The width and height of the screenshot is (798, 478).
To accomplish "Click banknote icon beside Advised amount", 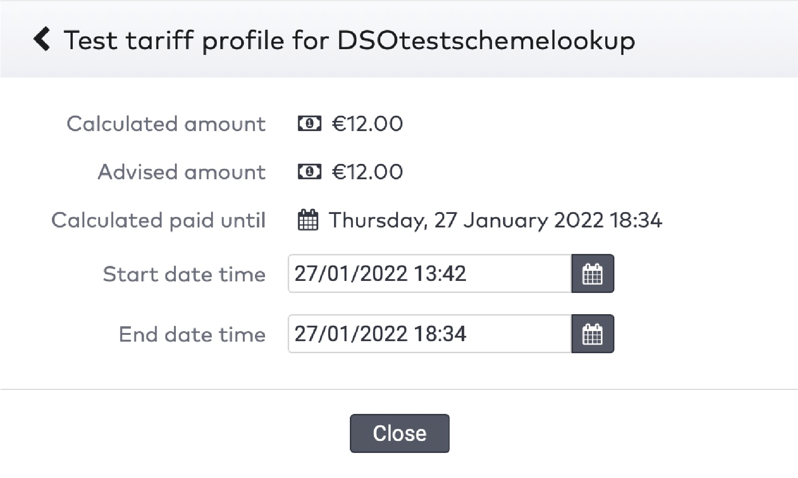I will pyautogui.click(x=309, y=172).
